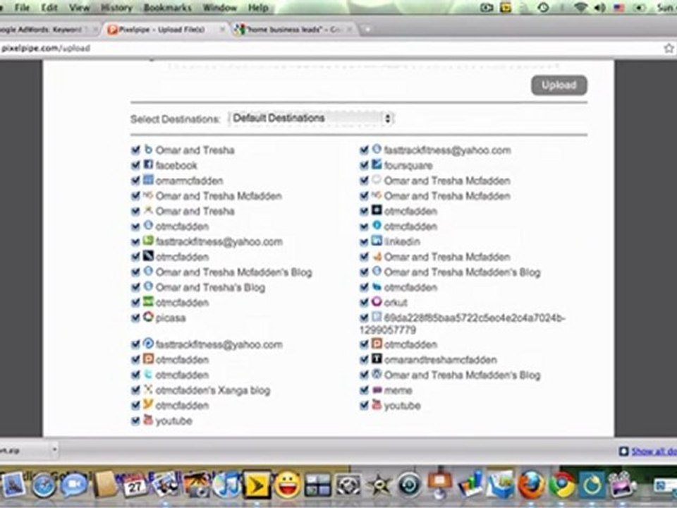Uncheck the facebook destination checkbox
The height and width of the screenshot is (508, 677).
(135, 165)
